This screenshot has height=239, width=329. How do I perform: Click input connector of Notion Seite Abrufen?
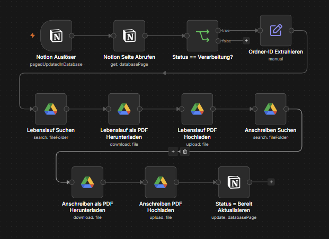pos(114,36)
